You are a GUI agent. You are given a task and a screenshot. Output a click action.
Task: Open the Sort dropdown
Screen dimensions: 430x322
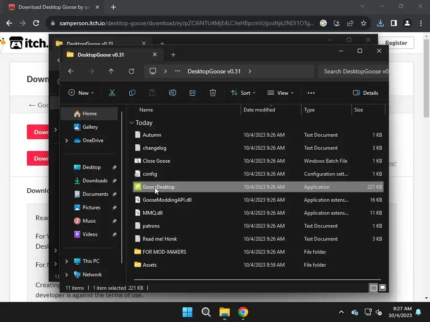(x=243, y=93)
